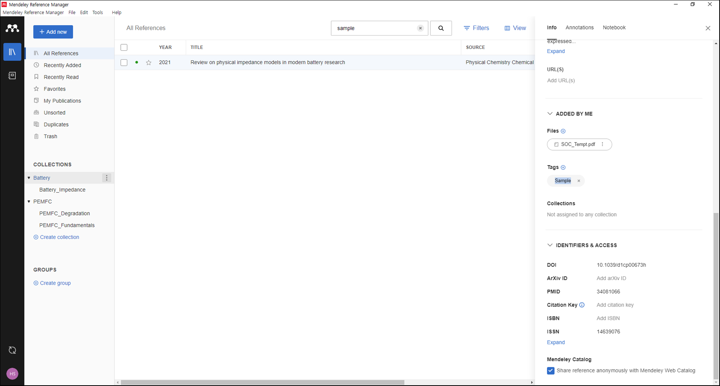Click Create collection link

[56, 237]
